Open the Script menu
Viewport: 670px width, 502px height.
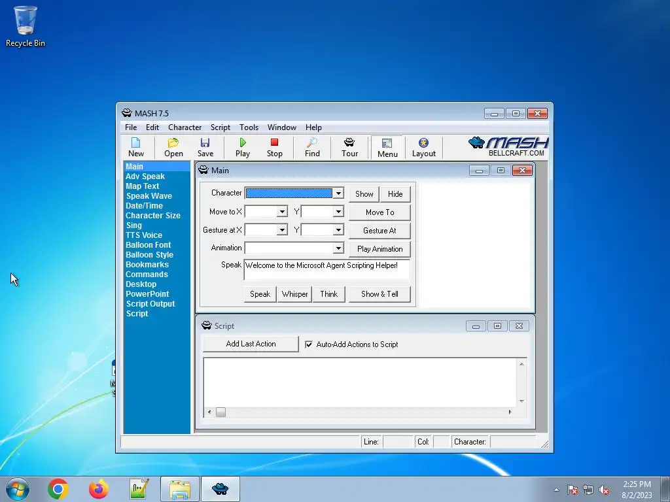point(220,127)
